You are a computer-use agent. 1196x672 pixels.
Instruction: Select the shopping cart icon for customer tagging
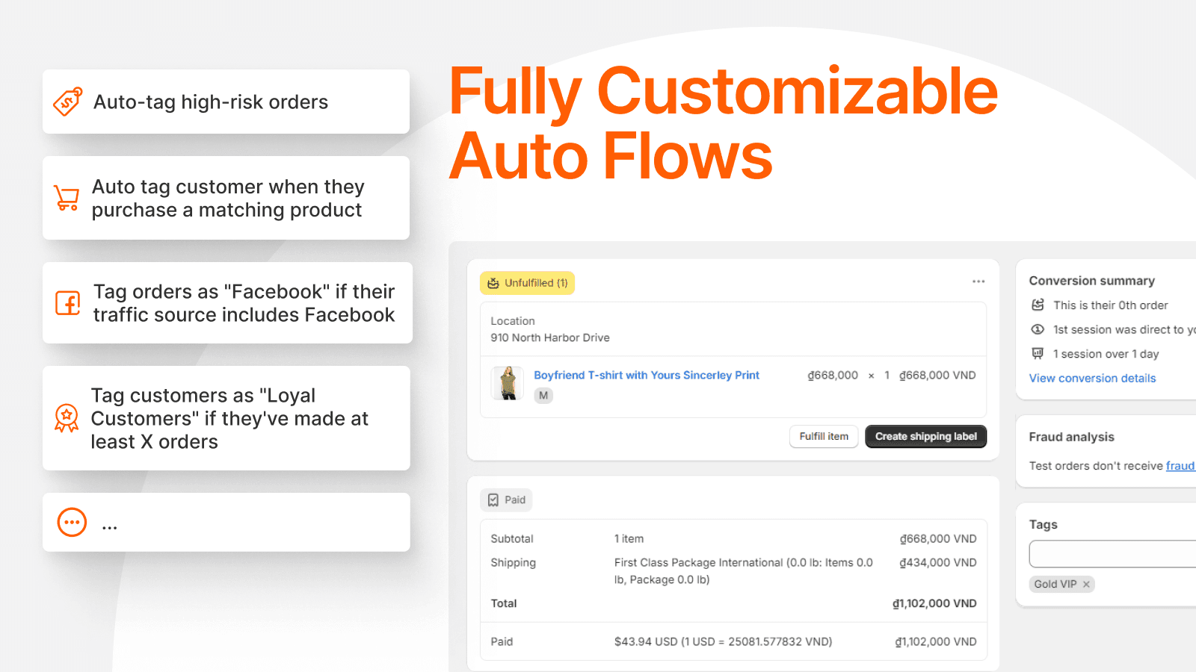coord(67,198)
